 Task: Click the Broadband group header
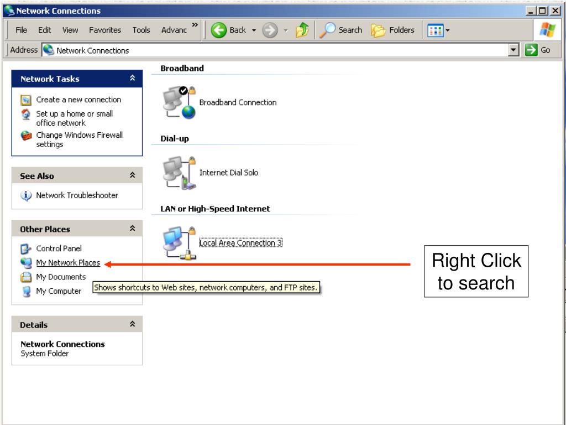point(182,68)
